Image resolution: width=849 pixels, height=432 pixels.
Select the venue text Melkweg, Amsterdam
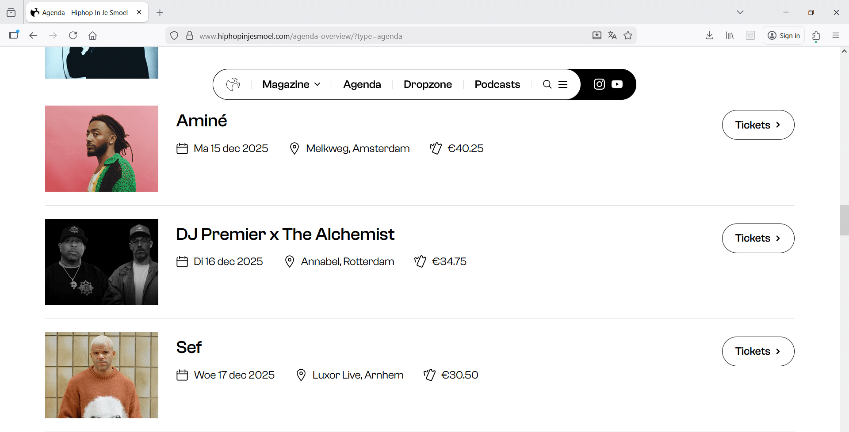[358, 148]
